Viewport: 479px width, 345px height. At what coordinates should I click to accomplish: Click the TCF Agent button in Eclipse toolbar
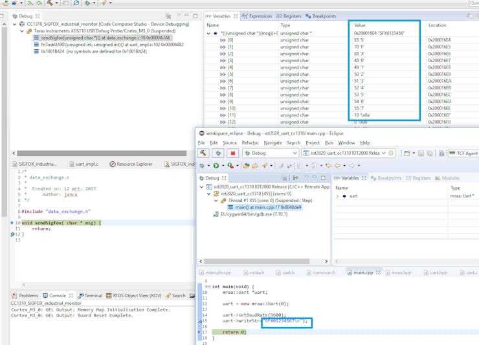click(x=463, y=153)
